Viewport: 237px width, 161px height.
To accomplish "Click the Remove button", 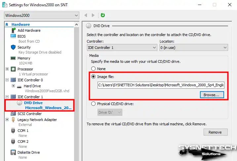I will tap(216, 132).
